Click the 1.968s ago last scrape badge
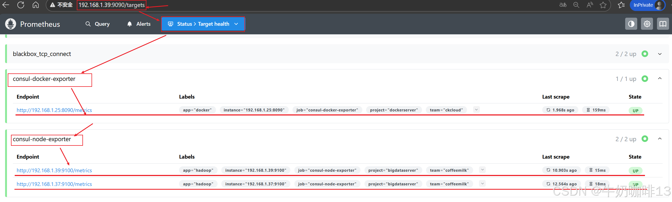This screenshot has height=202, width=672. coord(560,110)
